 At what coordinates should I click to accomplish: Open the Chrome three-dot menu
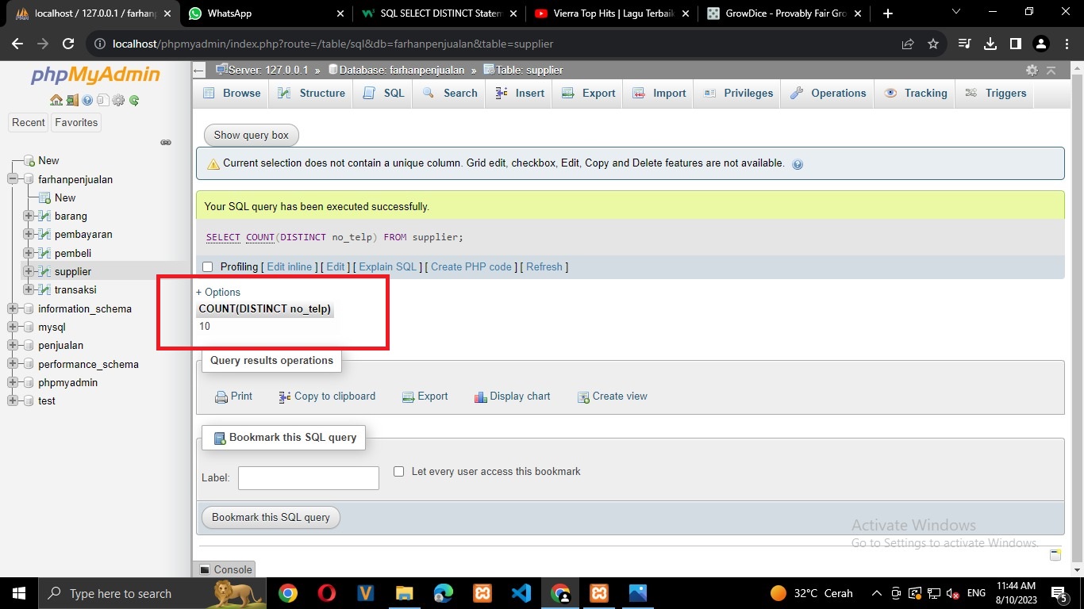click(x=1067, y=44)
